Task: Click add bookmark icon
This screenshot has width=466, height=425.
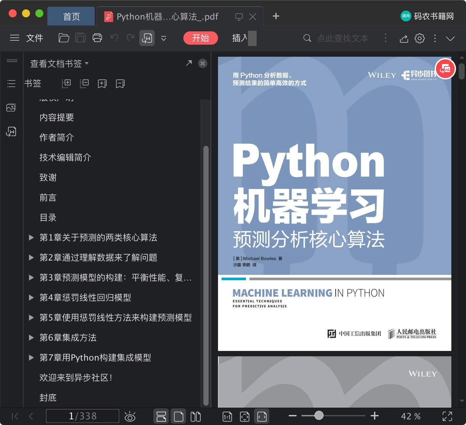Action: tap(102, 84)
